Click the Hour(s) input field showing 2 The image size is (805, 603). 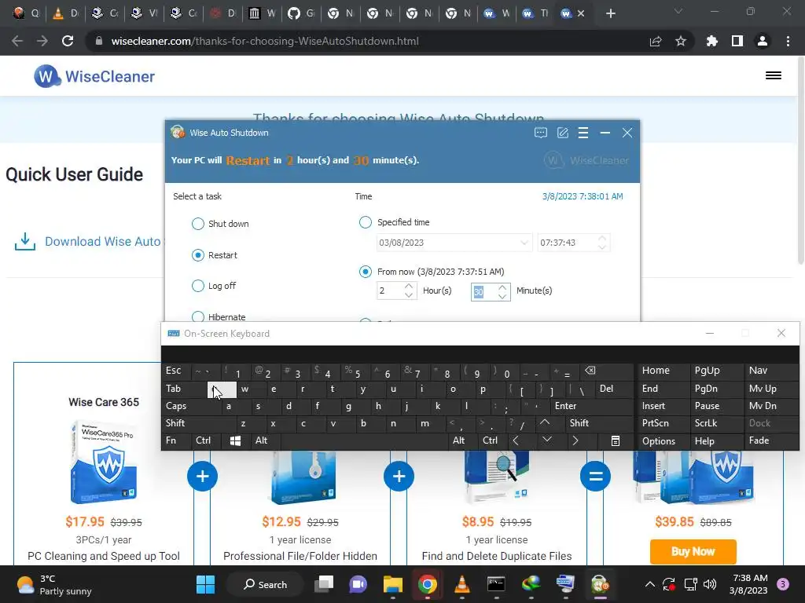point(390,291)
